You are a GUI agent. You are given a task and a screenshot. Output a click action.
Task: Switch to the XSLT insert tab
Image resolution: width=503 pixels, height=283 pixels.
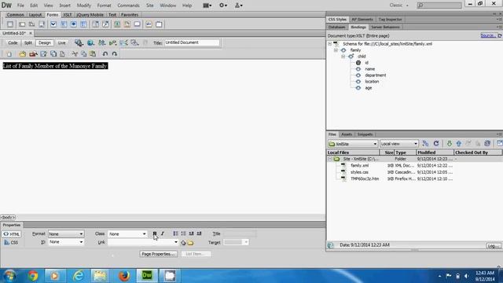68,15
